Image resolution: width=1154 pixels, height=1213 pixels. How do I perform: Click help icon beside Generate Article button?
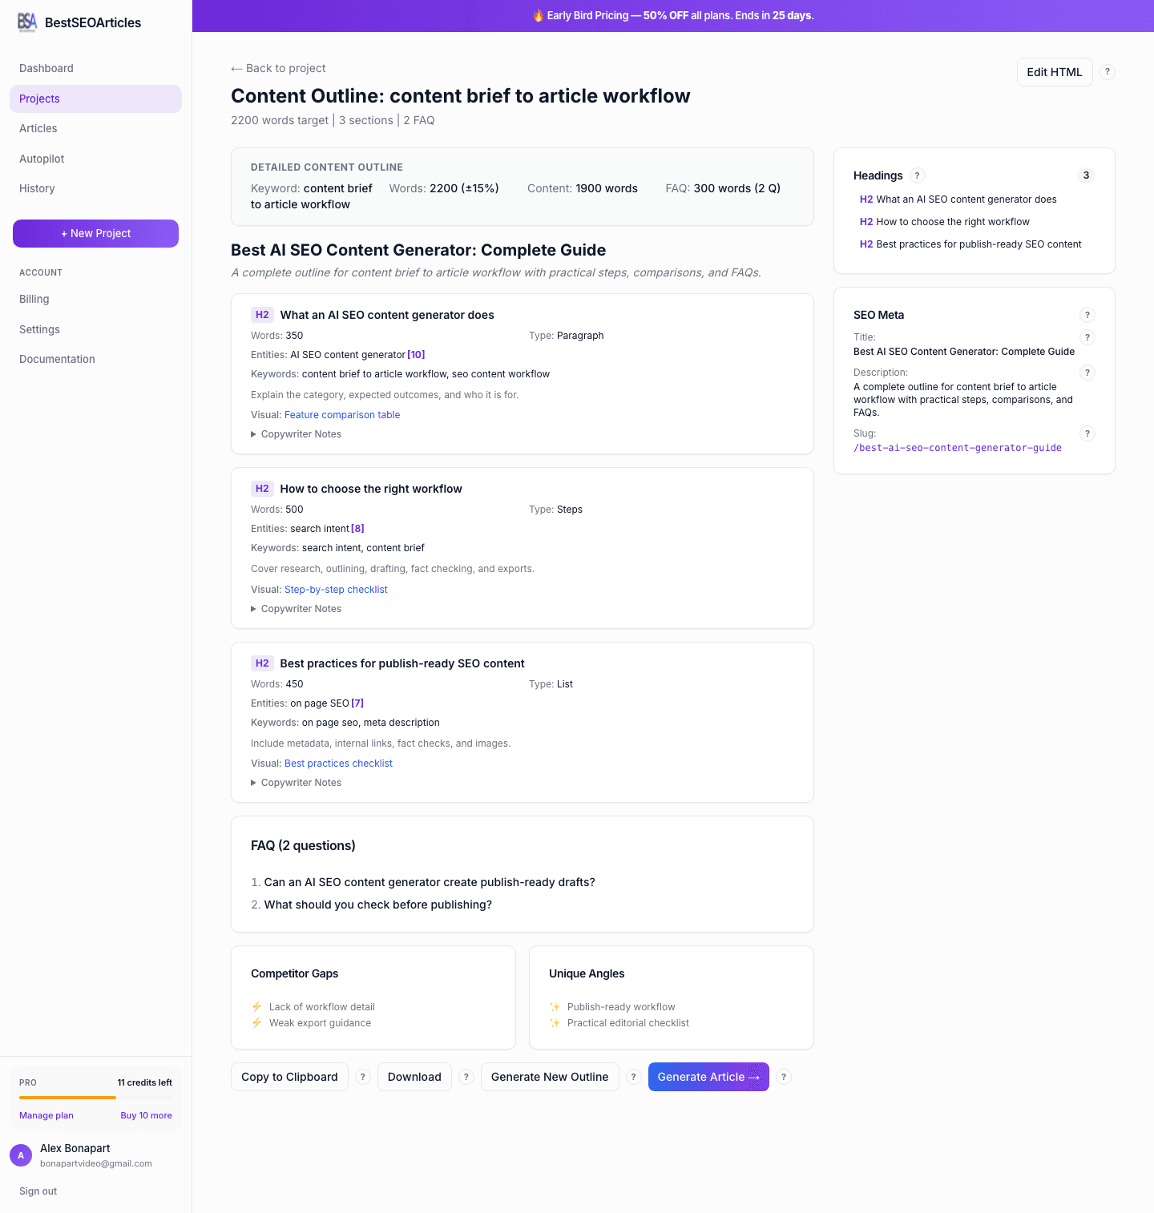click(x=784, y=1077)
